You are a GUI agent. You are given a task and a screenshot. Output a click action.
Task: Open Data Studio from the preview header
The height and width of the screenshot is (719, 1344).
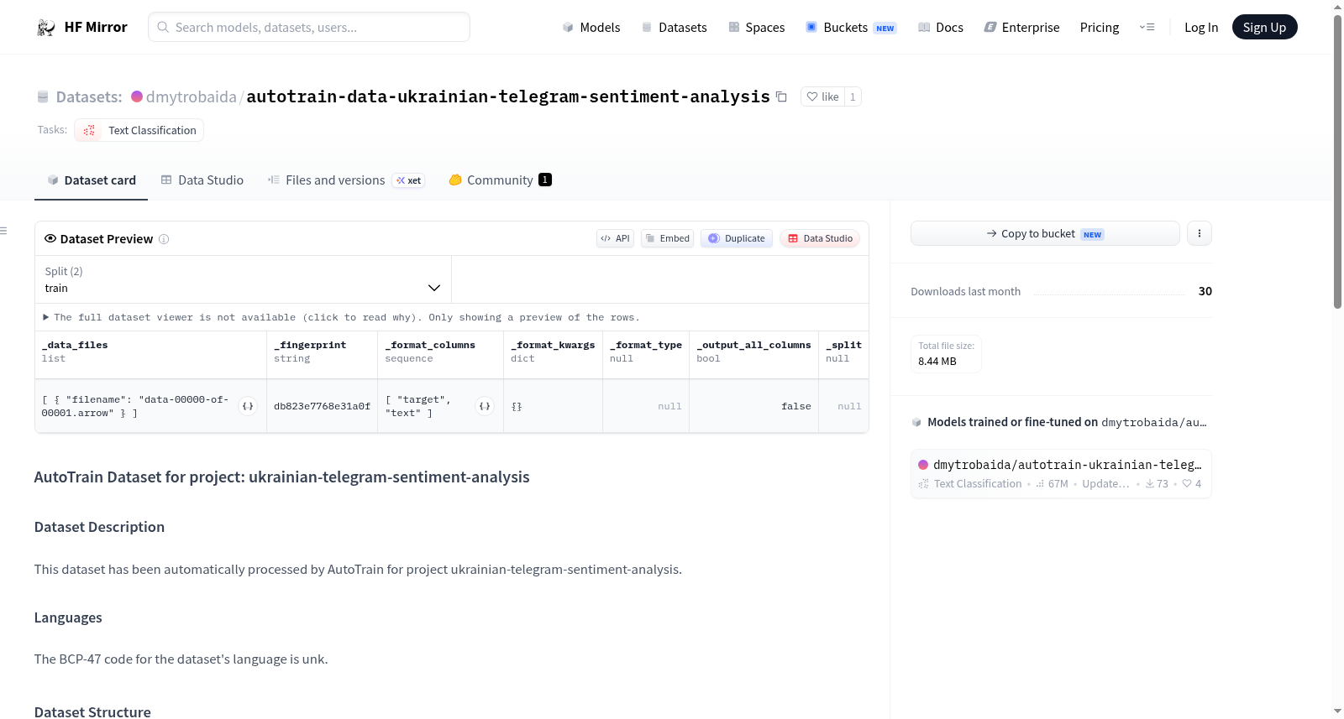click(x=820, y=238)
